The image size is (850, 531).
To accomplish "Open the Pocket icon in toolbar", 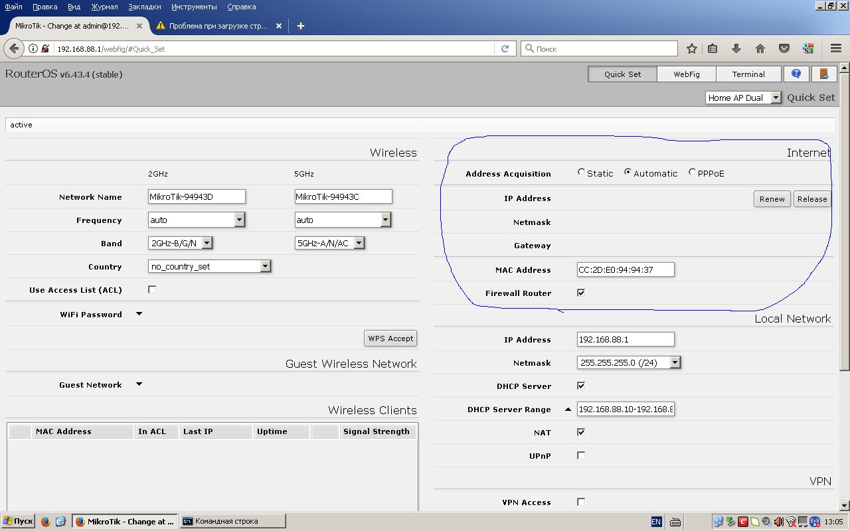I will [x=784, y=48].
